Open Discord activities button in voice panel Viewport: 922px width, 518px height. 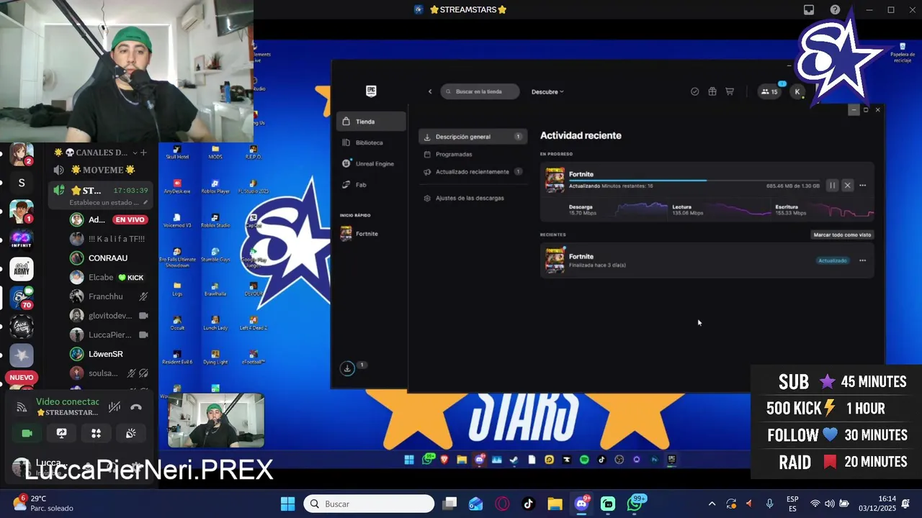click(x=96, y=433)
